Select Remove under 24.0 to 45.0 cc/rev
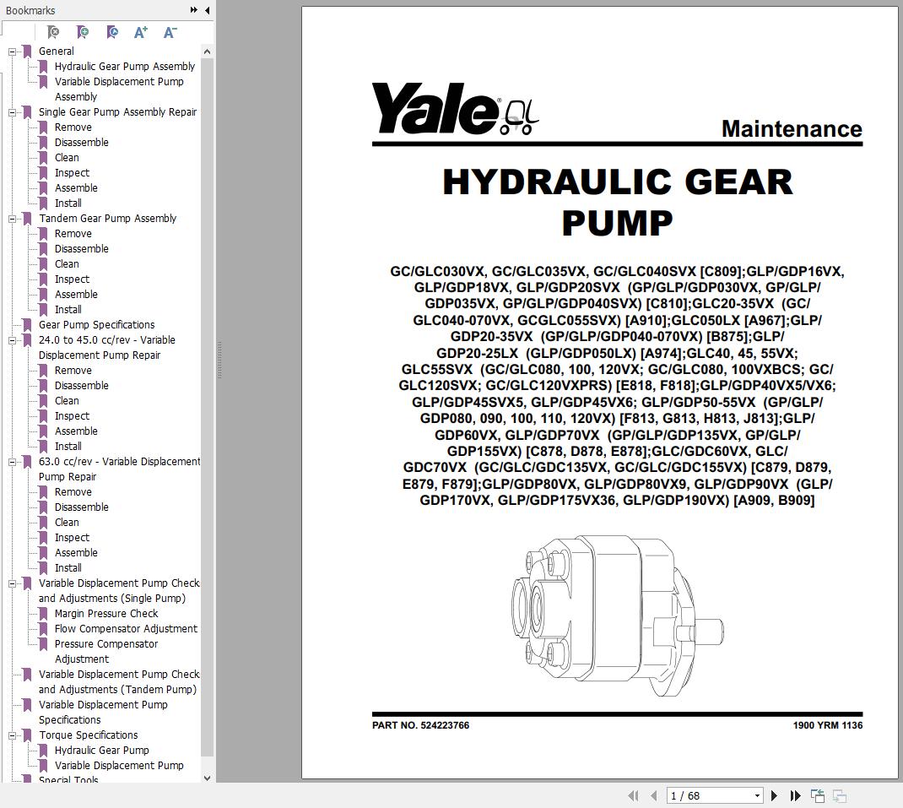Viewport: 903px width, 808px height. click(73, 371)
